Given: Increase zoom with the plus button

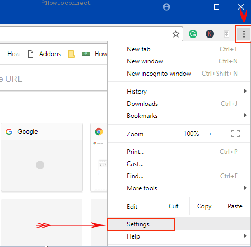Looking at the screenshot, I should click(210, 134).
